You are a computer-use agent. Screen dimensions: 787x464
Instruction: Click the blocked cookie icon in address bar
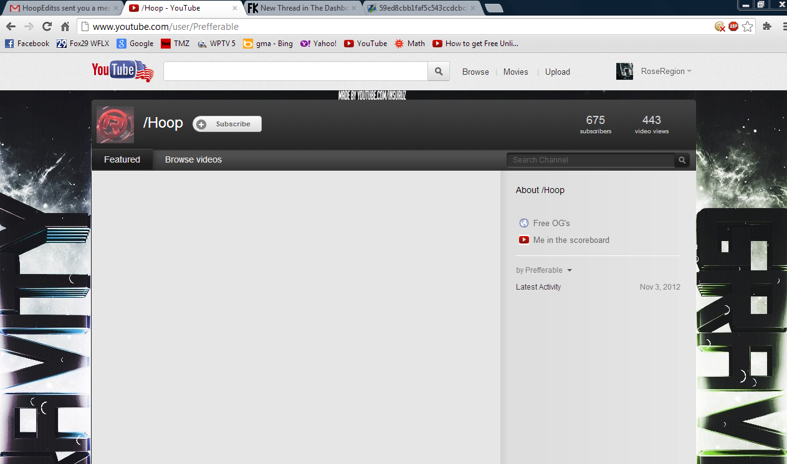pyautogui.click(x=720, y=27)
